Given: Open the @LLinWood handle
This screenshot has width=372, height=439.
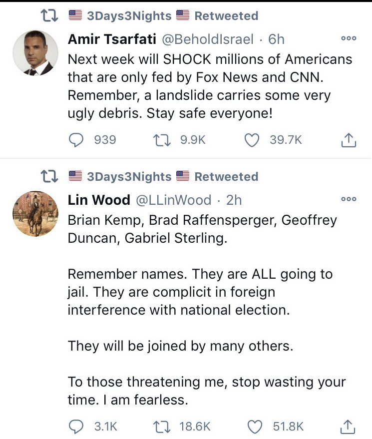Looking at the screenshot, I should [173, 200].
